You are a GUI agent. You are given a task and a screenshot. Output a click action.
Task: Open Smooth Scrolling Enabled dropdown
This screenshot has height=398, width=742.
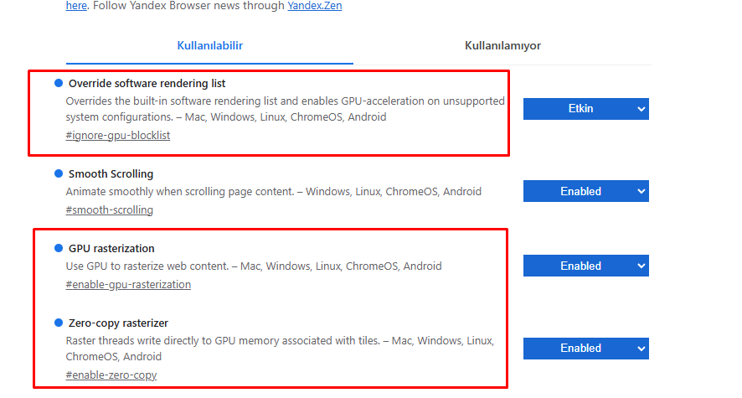coord(586,191)
